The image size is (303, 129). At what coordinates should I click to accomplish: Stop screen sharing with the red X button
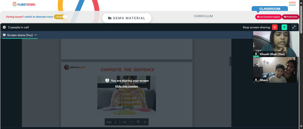[275, 27]
